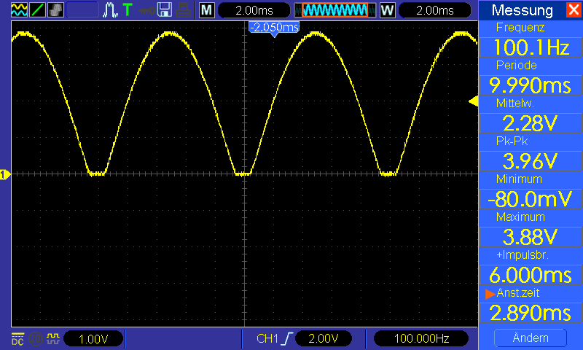
Task: Click the gray persistence waveform icon
Action: (55, 9)
